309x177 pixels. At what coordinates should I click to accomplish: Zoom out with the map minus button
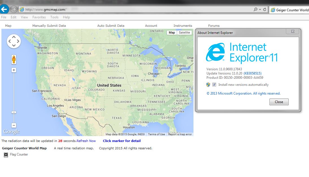click(x=14, y=125)
